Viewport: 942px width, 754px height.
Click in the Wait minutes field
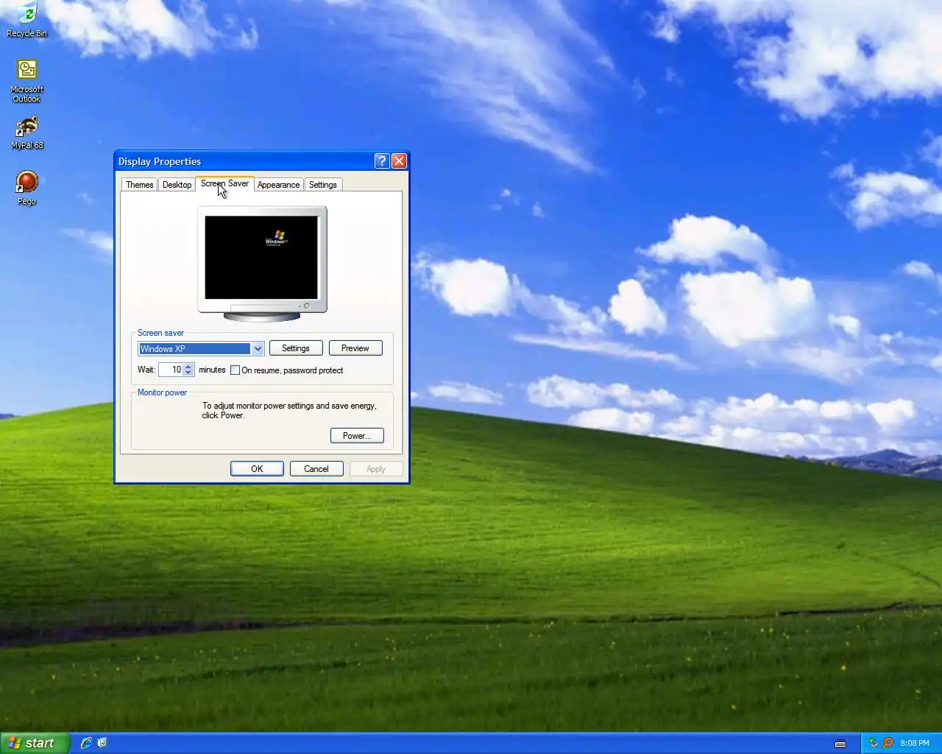(x=170, y=370)
